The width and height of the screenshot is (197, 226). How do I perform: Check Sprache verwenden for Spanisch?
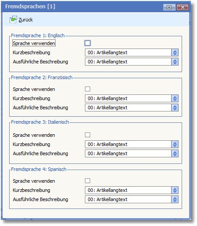(88, 181)
